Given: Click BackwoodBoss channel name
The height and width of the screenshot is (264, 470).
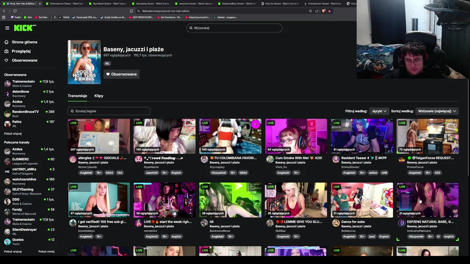Looking at the screenshot, I should [x=220, y=231].
